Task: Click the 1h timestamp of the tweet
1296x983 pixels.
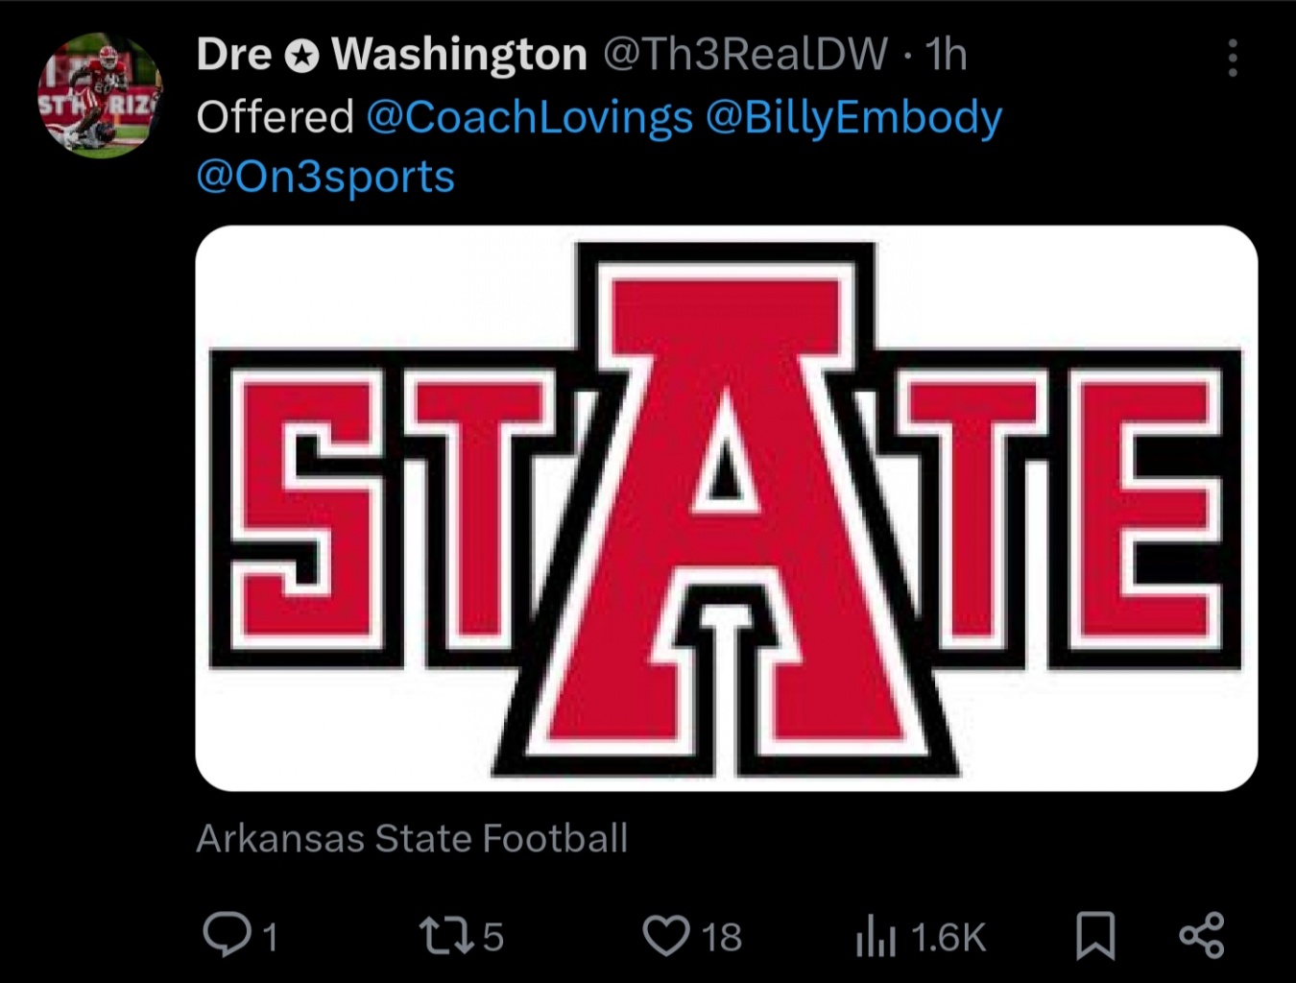Action: (x=947, y=55)
